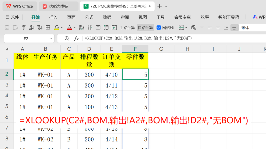Switch to the WPS Office home tab

20,6
